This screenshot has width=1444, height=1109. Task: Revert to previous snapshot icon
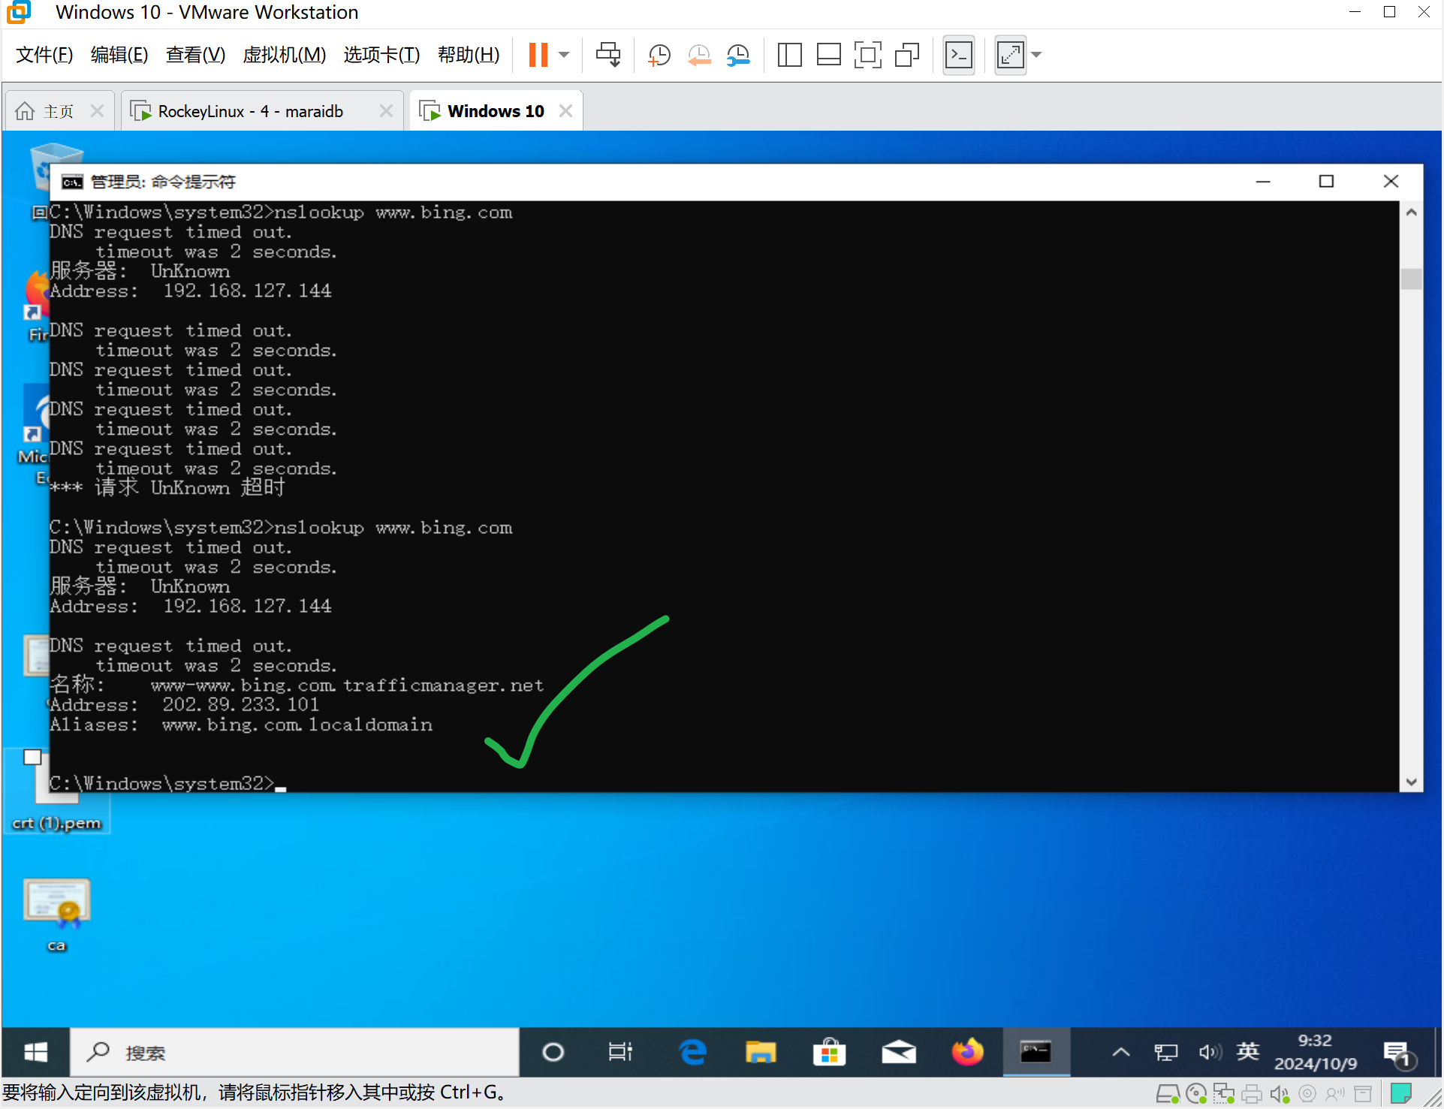[x=698, y=55]
